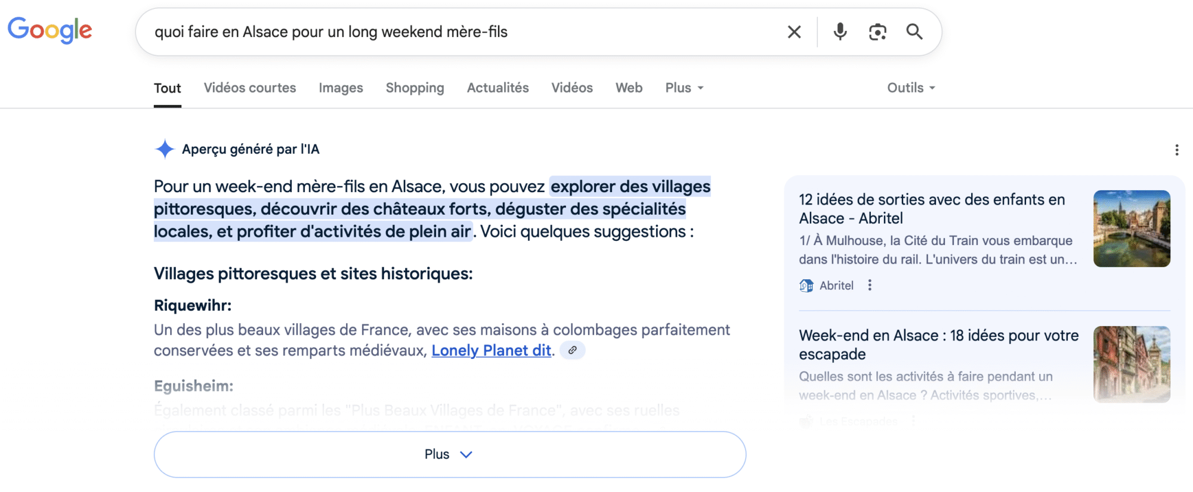Open the Outils dropdown

911,88
